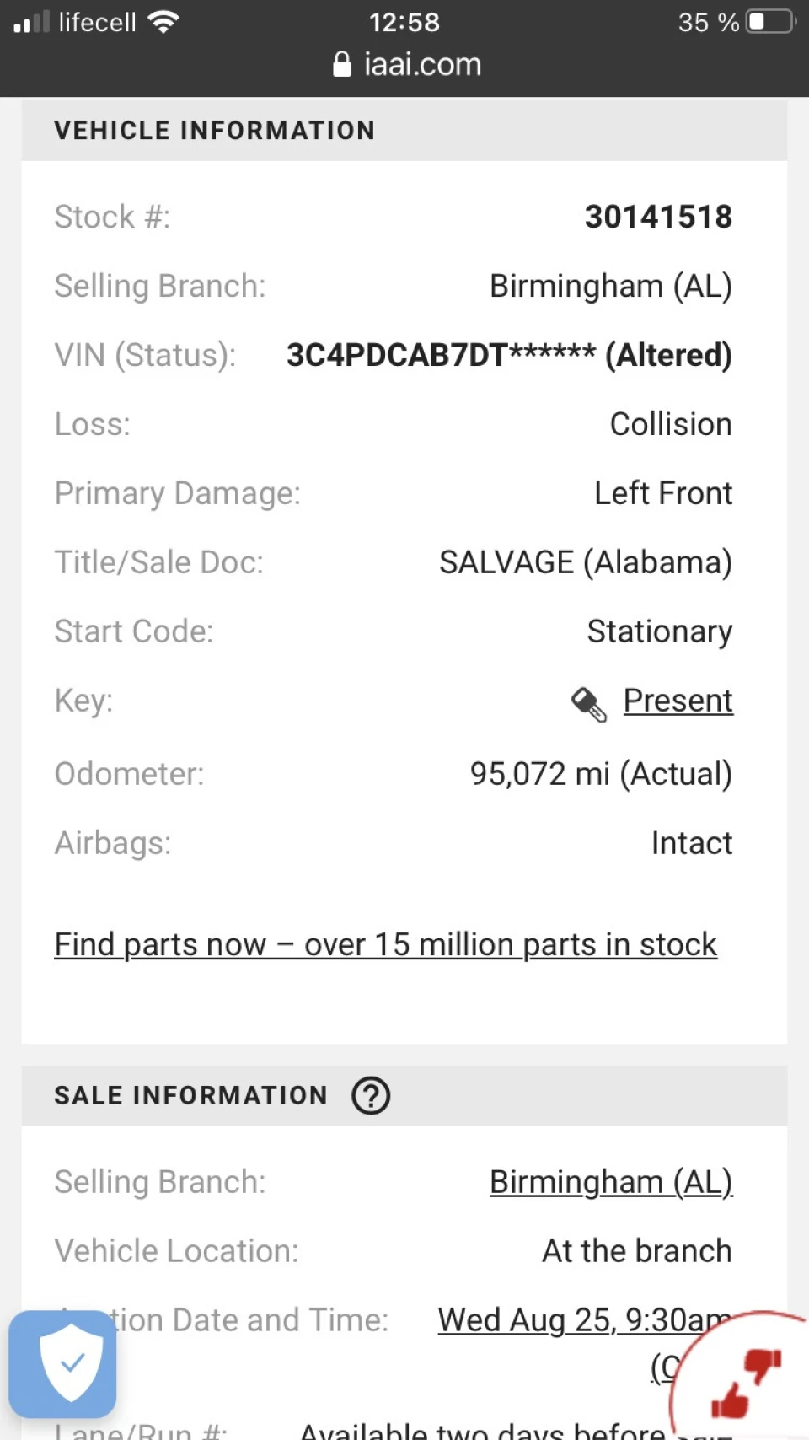
Task: Open the Sale Information help question mark
Action: pyautogui.click(x=371, y=1095)
